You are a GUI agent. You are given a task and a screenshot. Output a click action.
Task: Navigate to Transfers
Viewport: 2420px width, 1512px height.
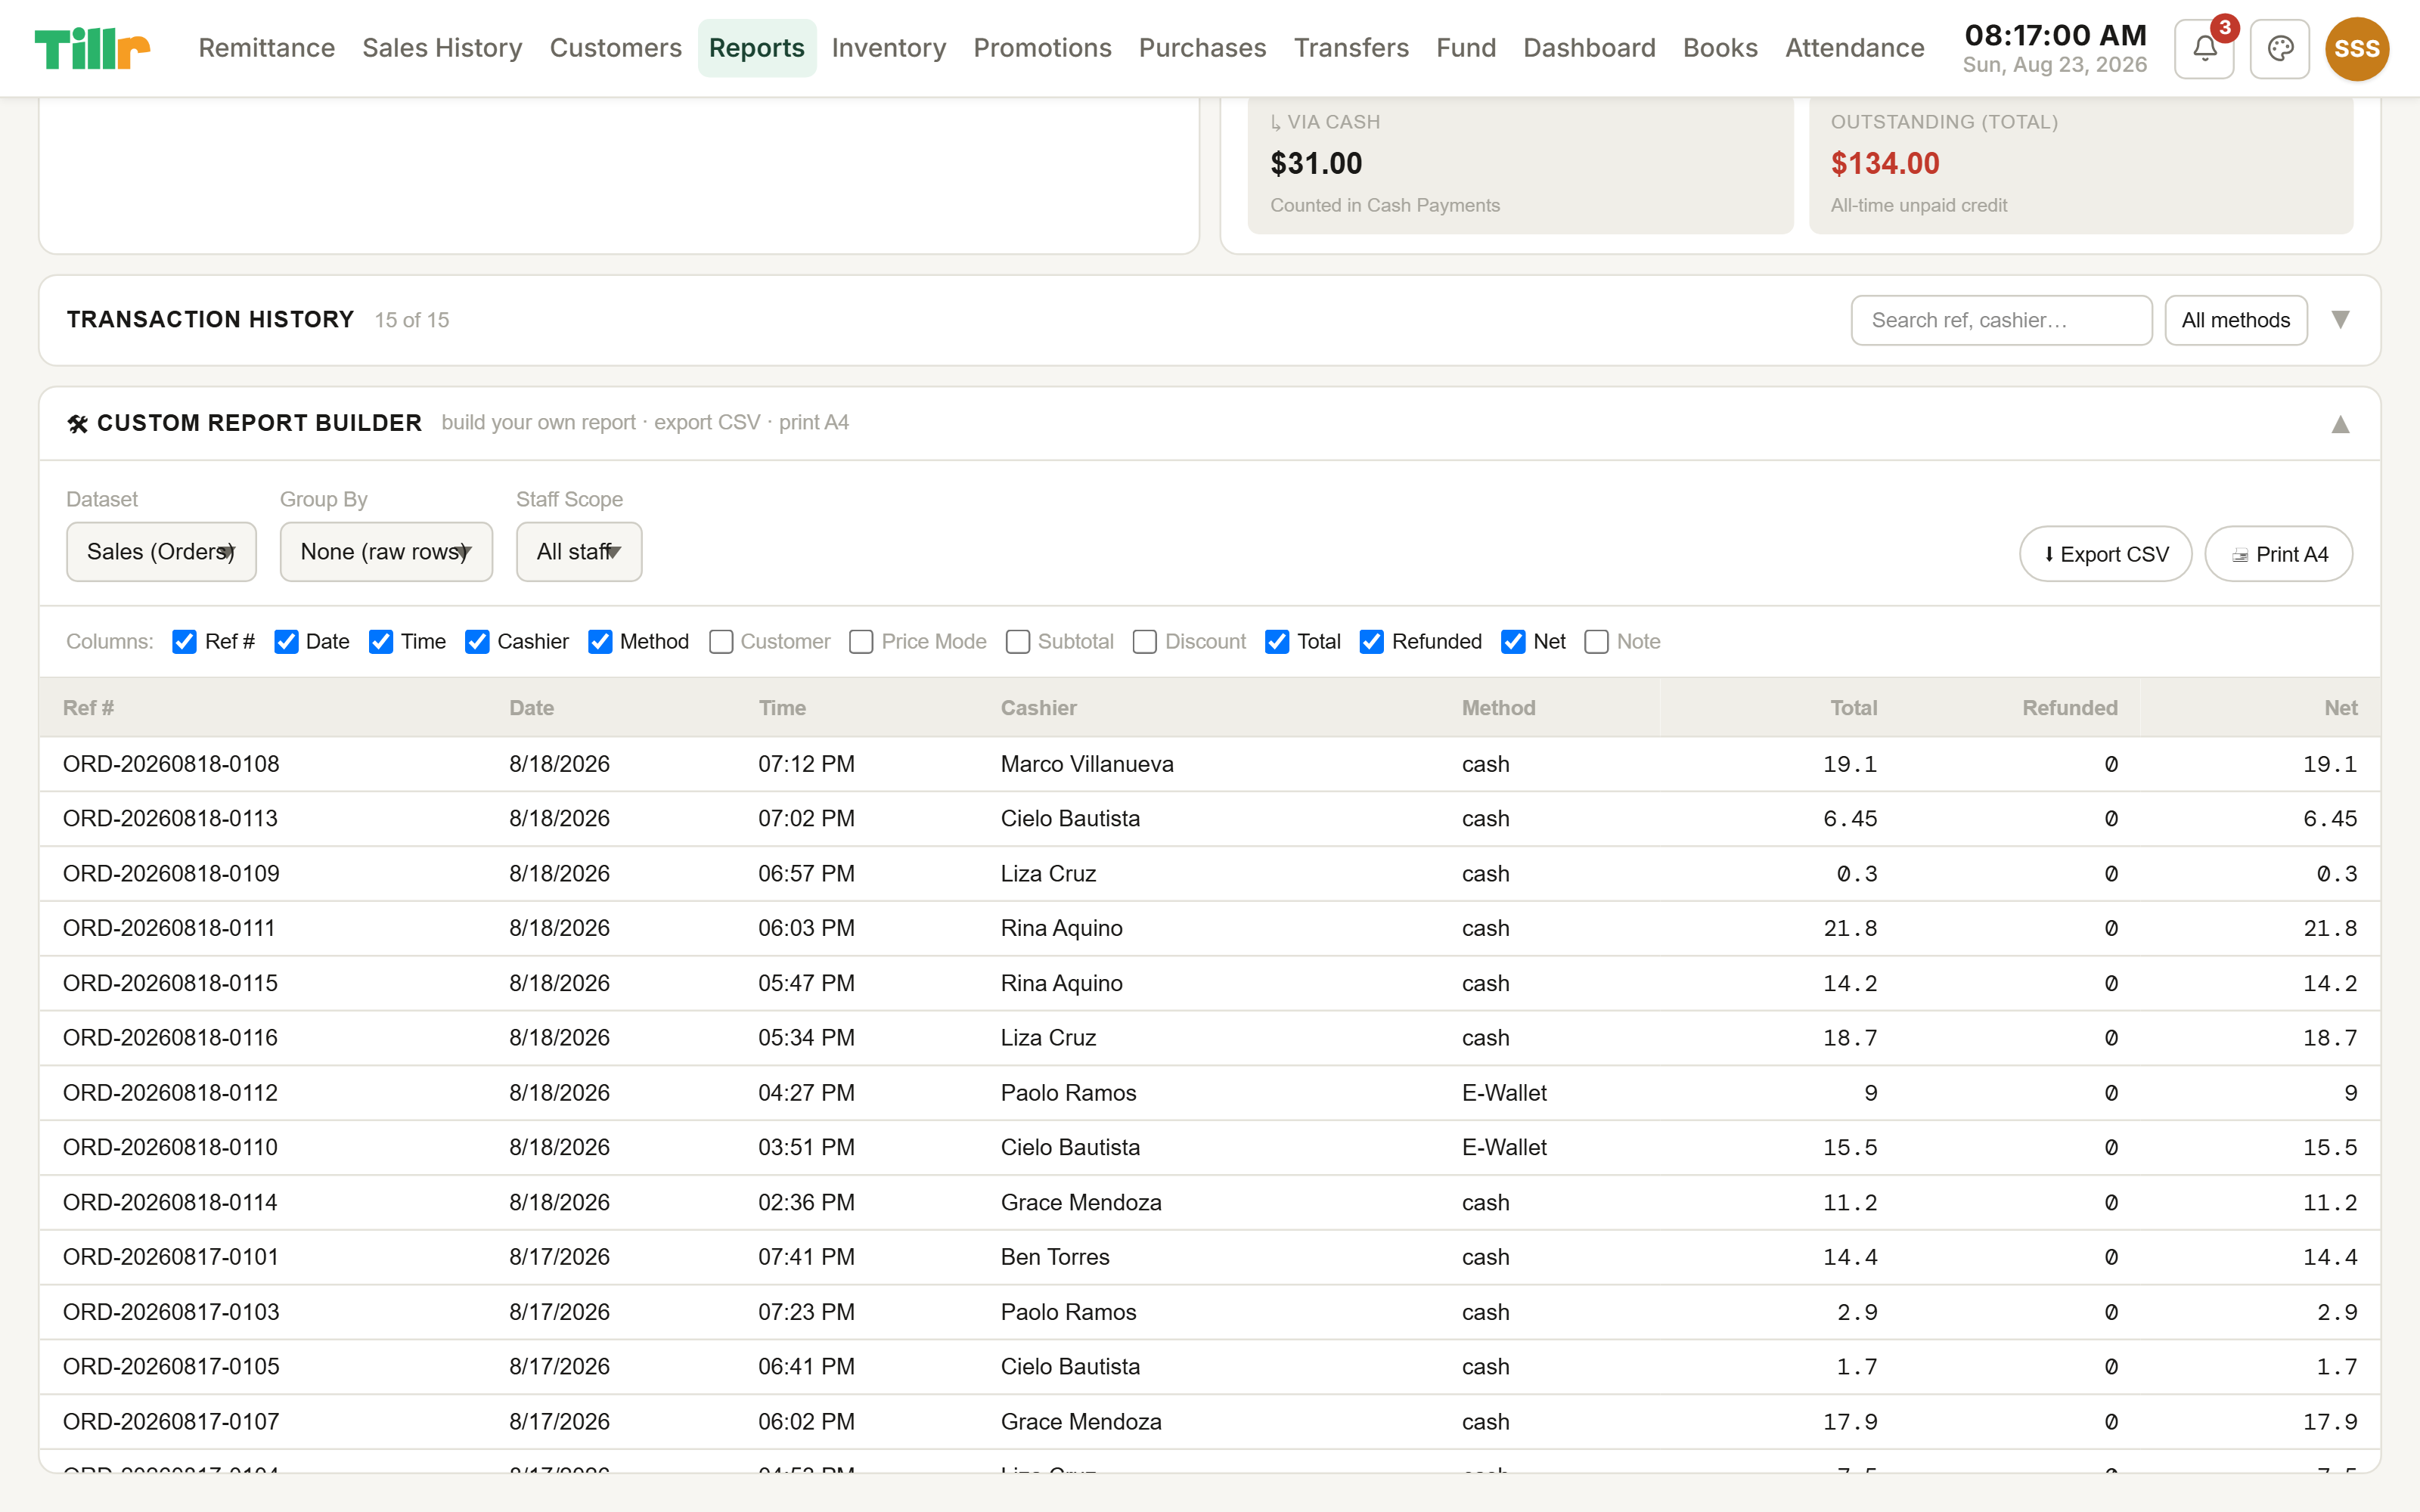tap(1351, 48)
